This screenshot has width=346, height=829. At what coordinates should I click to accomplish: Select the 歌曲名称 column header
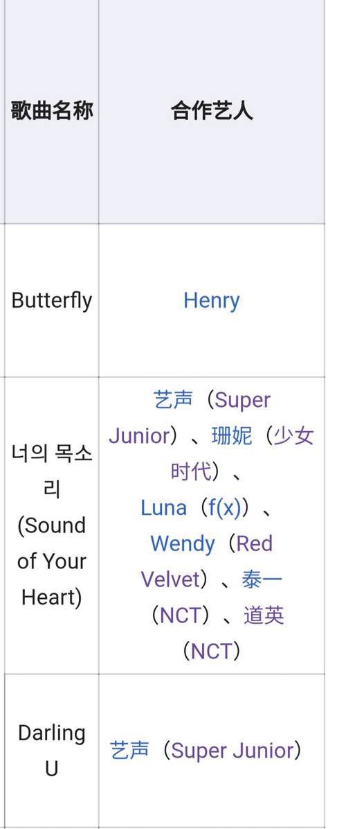tap(52, 111)
